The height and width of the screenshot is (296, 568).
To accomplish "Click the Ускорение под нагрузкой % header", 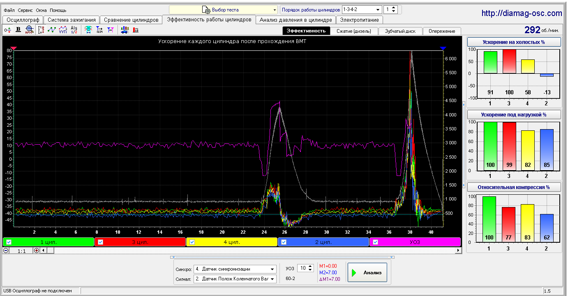I will (x=514, y=114).
